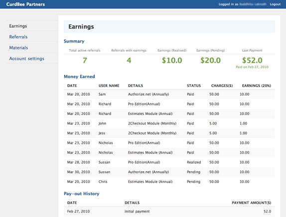This screenshot has width=286, height=217.
Task: Click the 5.00 charge in Jess's row
Action: pyautogui.click(x=213, y=133)
